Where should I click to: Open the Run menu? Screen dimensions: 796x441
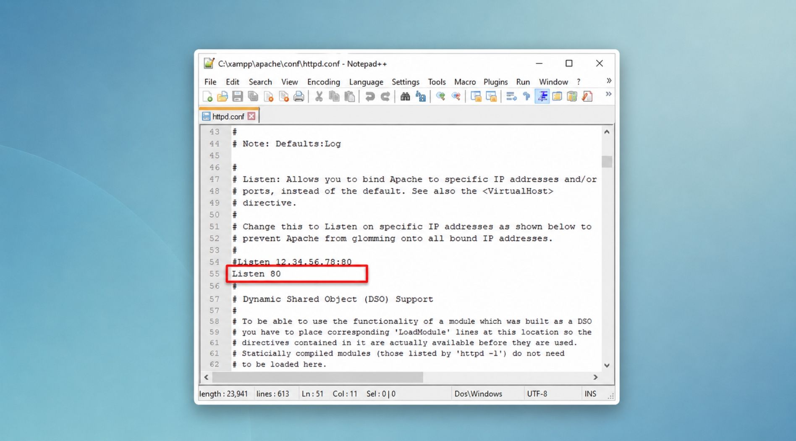[x=523, y=82]
